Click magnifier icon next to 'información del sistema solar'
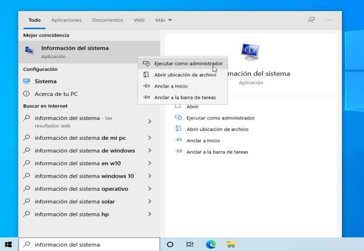Screen dimensions: 364x251 (27, 201)
